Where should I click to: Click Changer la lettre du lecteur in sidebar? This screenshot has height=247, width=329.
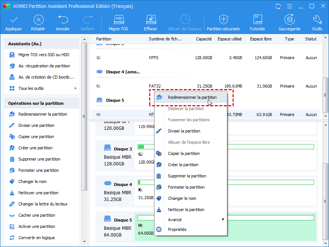(43, 204)
